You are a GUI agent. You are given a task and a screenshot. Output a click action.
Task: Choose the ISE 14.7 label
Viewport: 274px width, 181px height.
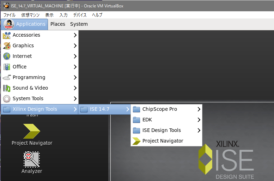(99, 109)
